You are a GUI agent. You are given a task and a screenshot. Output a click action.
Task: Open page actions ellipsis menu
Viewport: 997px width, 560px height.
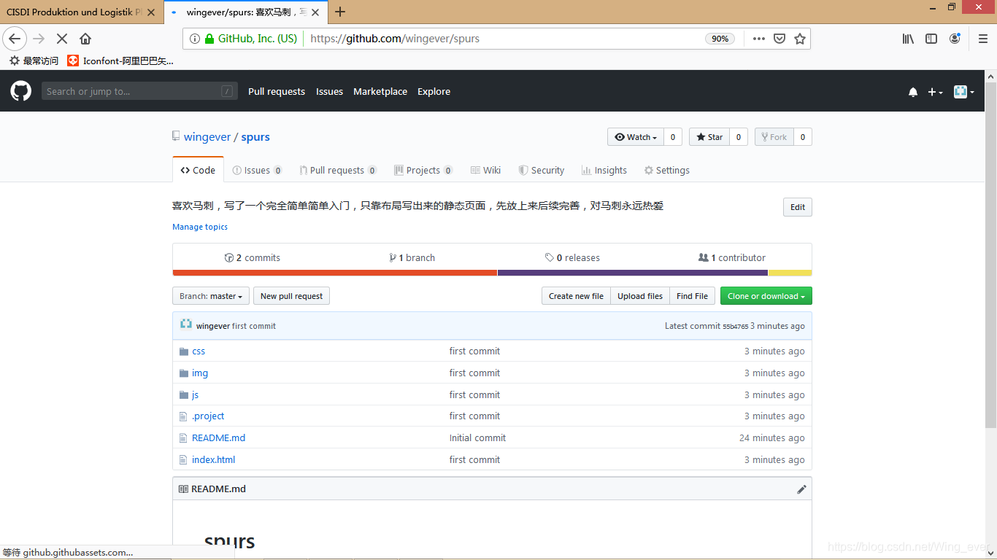tap(759, 39)
